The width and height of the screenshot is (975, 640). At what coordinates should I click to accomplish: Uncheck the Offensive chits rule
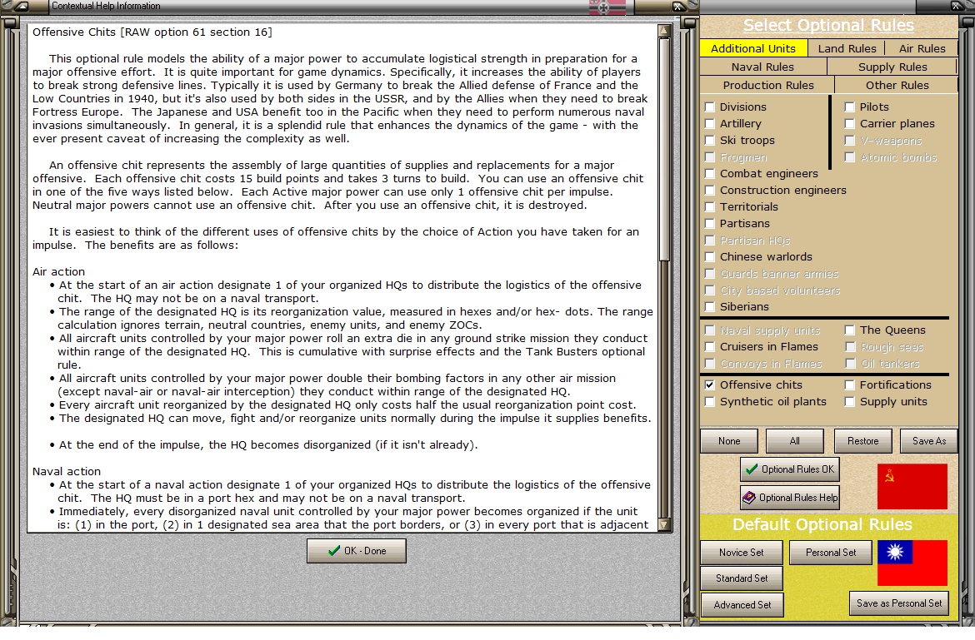coord(709,384)
